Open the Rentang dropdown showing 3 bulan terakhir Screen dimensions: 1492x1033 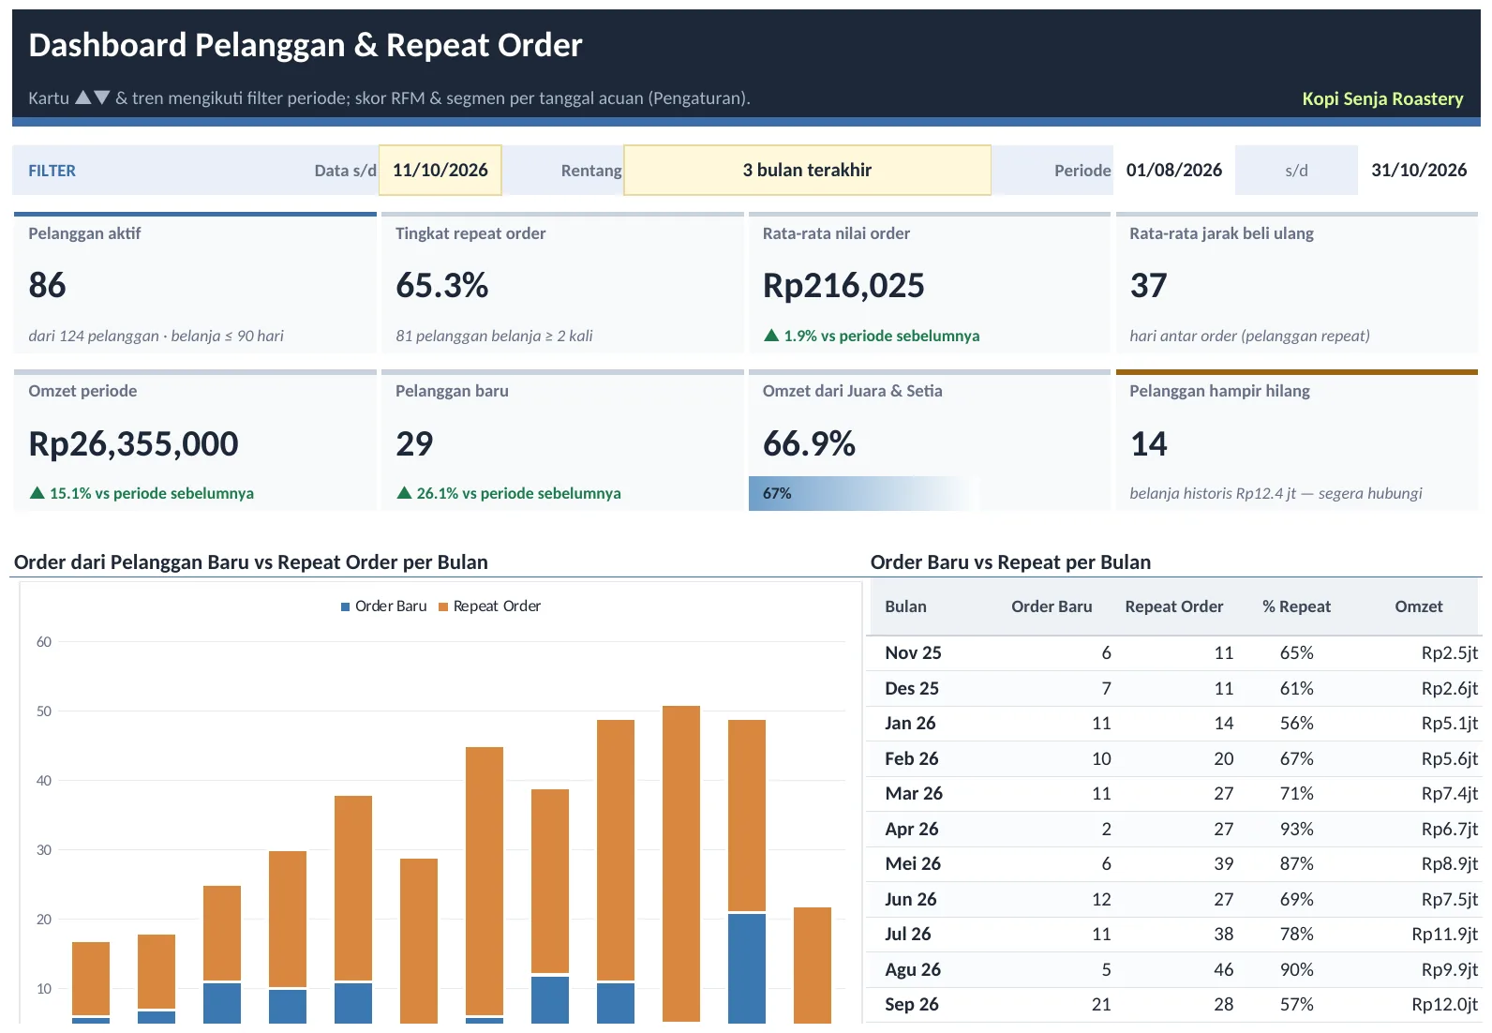pyautogui.click(x=807, y=170)
